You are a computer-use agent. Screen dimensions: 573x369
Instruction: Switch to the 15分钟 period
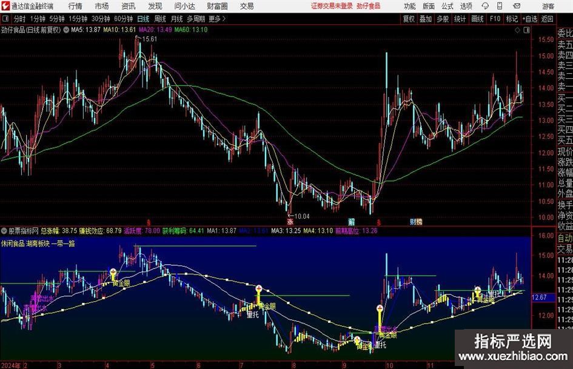pyautogui.click(x=78, y=19)
